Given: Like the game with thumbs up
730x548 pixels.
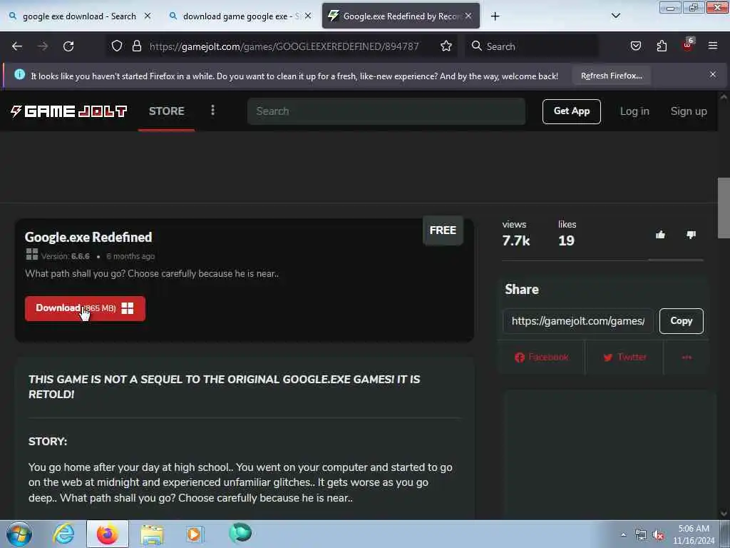Looking at the screenshot, I should pos(660,235).
